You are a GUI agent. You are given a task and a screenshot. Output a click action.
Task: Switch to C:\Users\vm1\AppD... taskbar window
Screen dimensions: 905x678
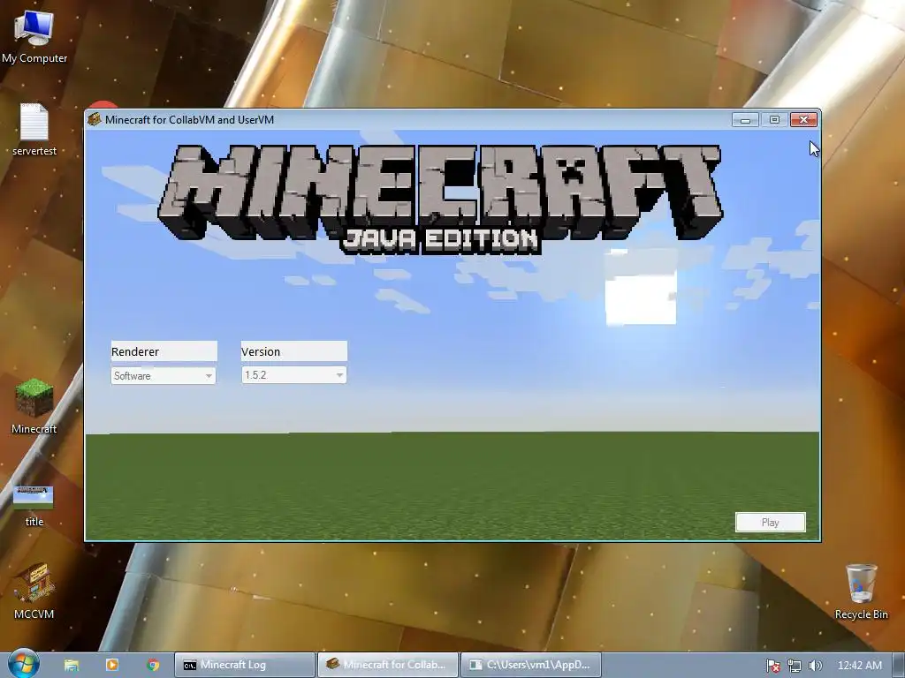[x=531, y=665]
